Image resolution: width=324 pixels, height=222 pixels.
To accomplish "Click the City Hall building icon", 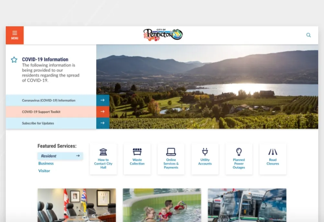I will point(103,152).
